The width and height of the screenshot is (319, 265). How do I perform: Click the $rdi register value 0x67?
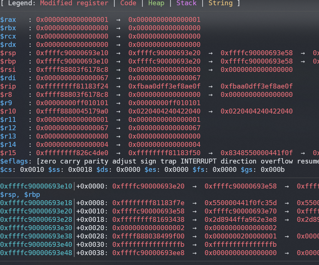click(x=72, y=78)
